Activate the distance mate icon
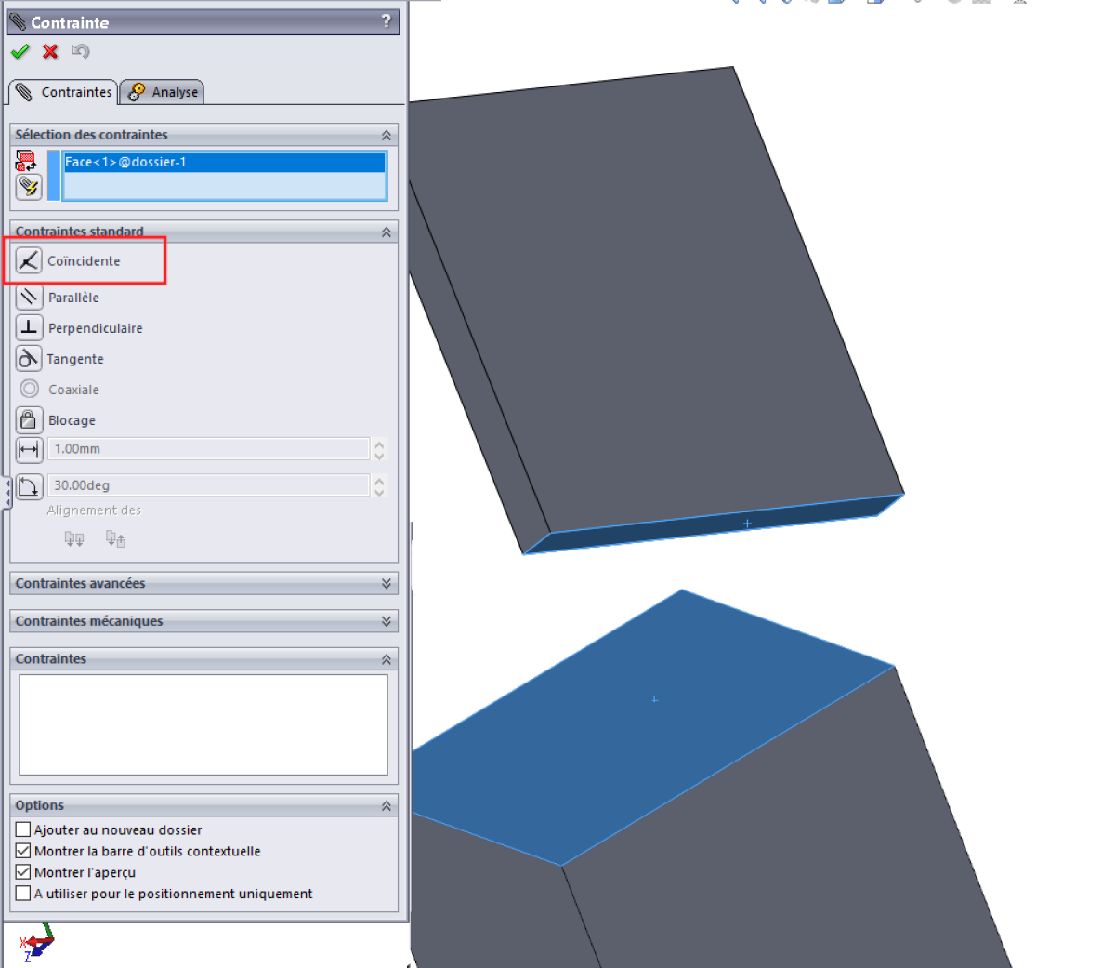The width and height of the screenshot is (1115, 968). coord(29,449)
